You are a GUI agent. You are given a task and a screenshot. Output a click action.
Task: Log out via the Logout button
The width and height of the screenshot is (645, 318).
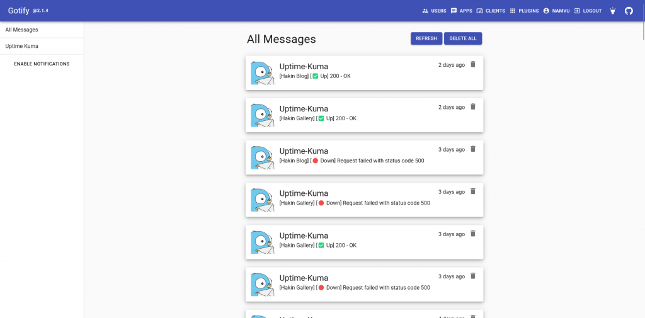coord(588,11)
